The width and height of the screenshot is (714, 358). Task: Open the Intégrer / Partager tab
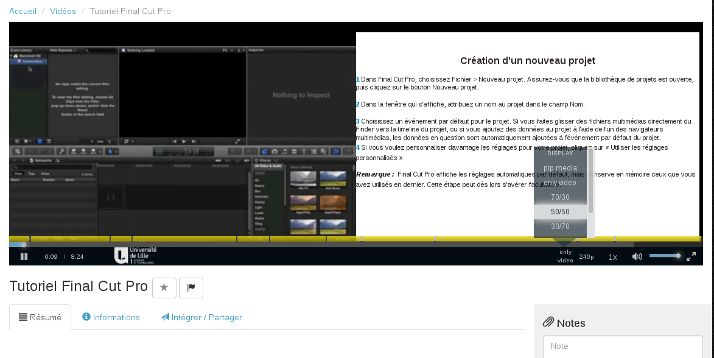pyautogui.click(x=201, y=317)
